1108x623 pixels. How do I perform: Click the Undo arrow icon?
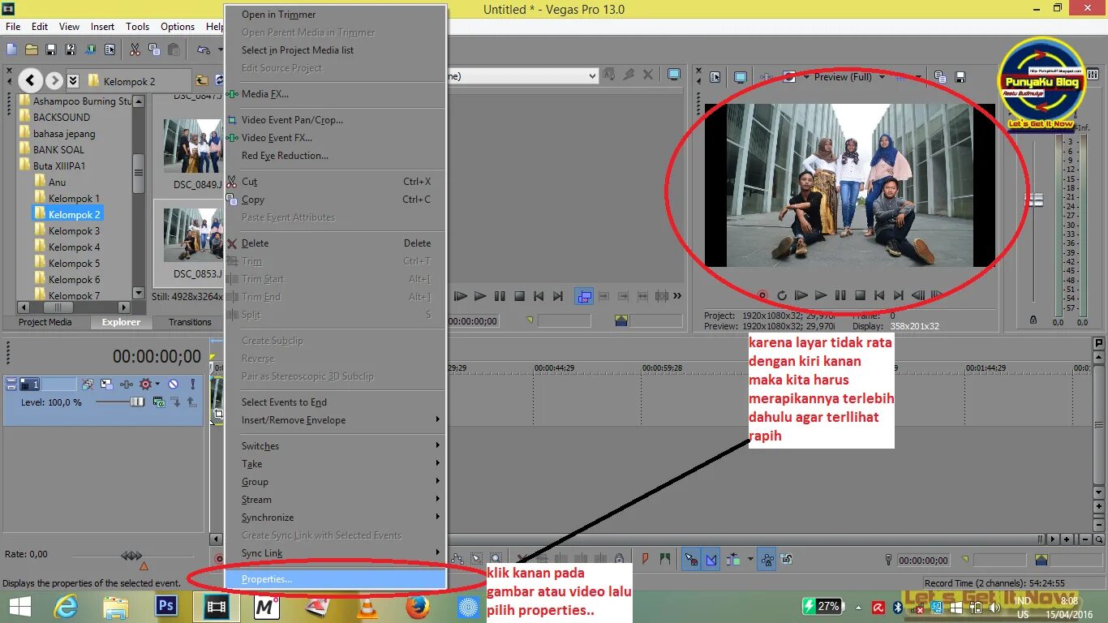pyautogui.click(x=204, y=50)
